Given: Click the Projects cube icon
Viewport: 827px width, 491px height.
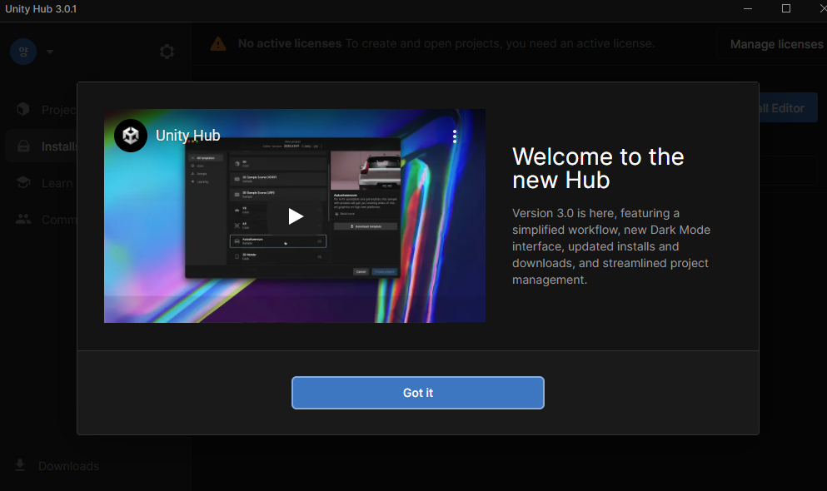Looking at the screenshot, I should [23, 109].
